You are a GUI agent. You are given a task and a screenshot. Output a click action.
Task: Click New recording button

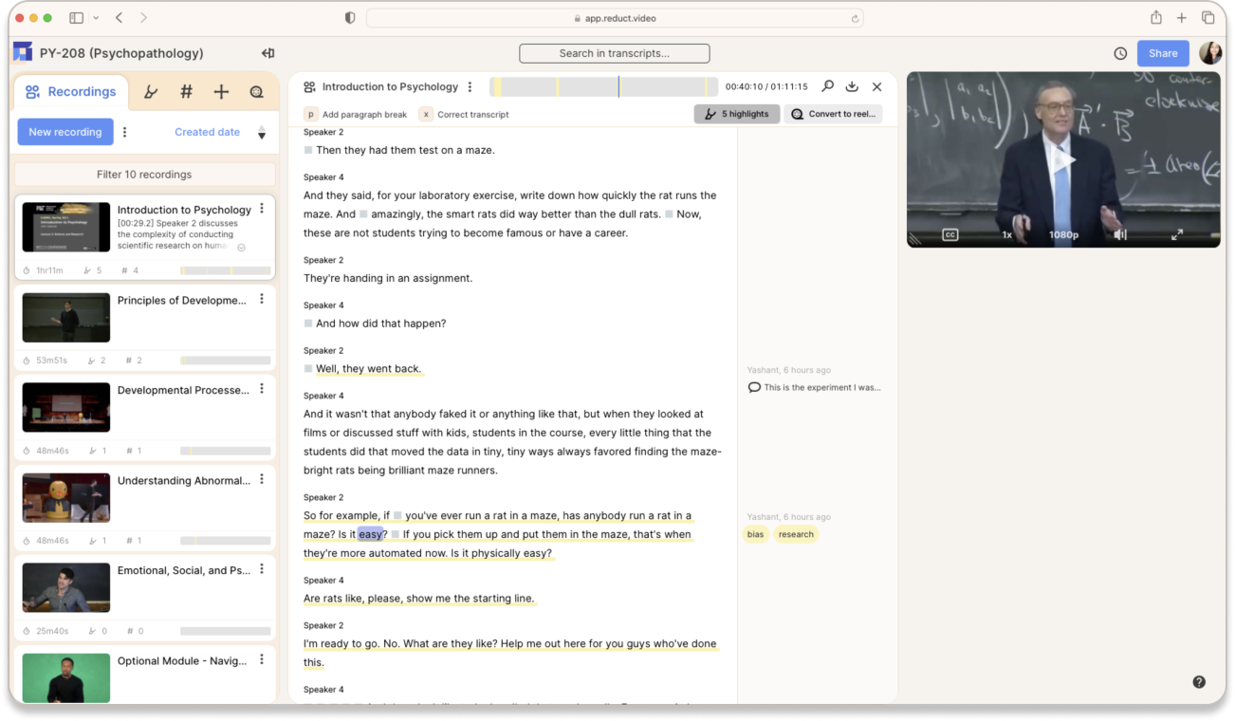pyautogui.click(x=65, y=132)
